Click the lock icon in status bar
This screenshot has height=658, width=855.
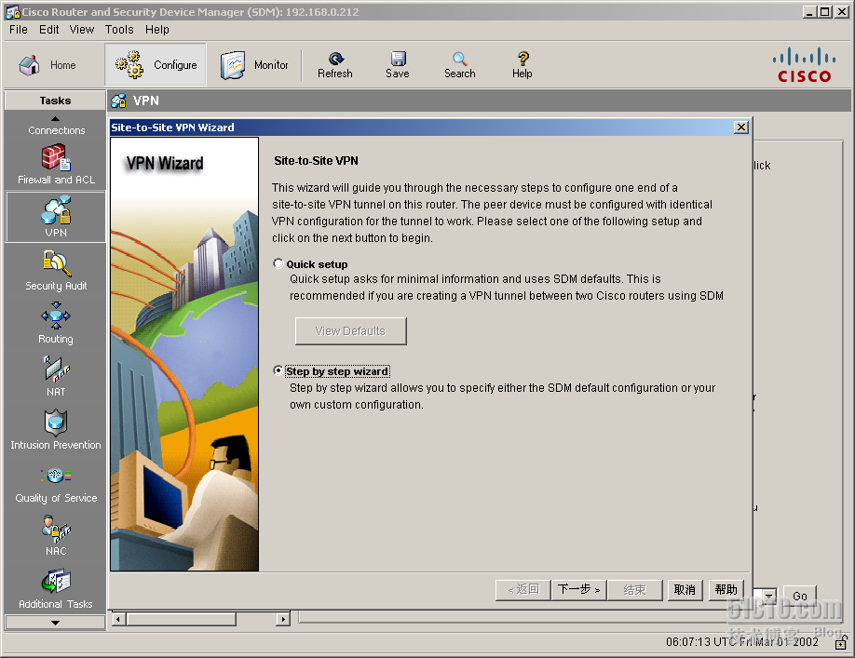click(x=841, y=643)
